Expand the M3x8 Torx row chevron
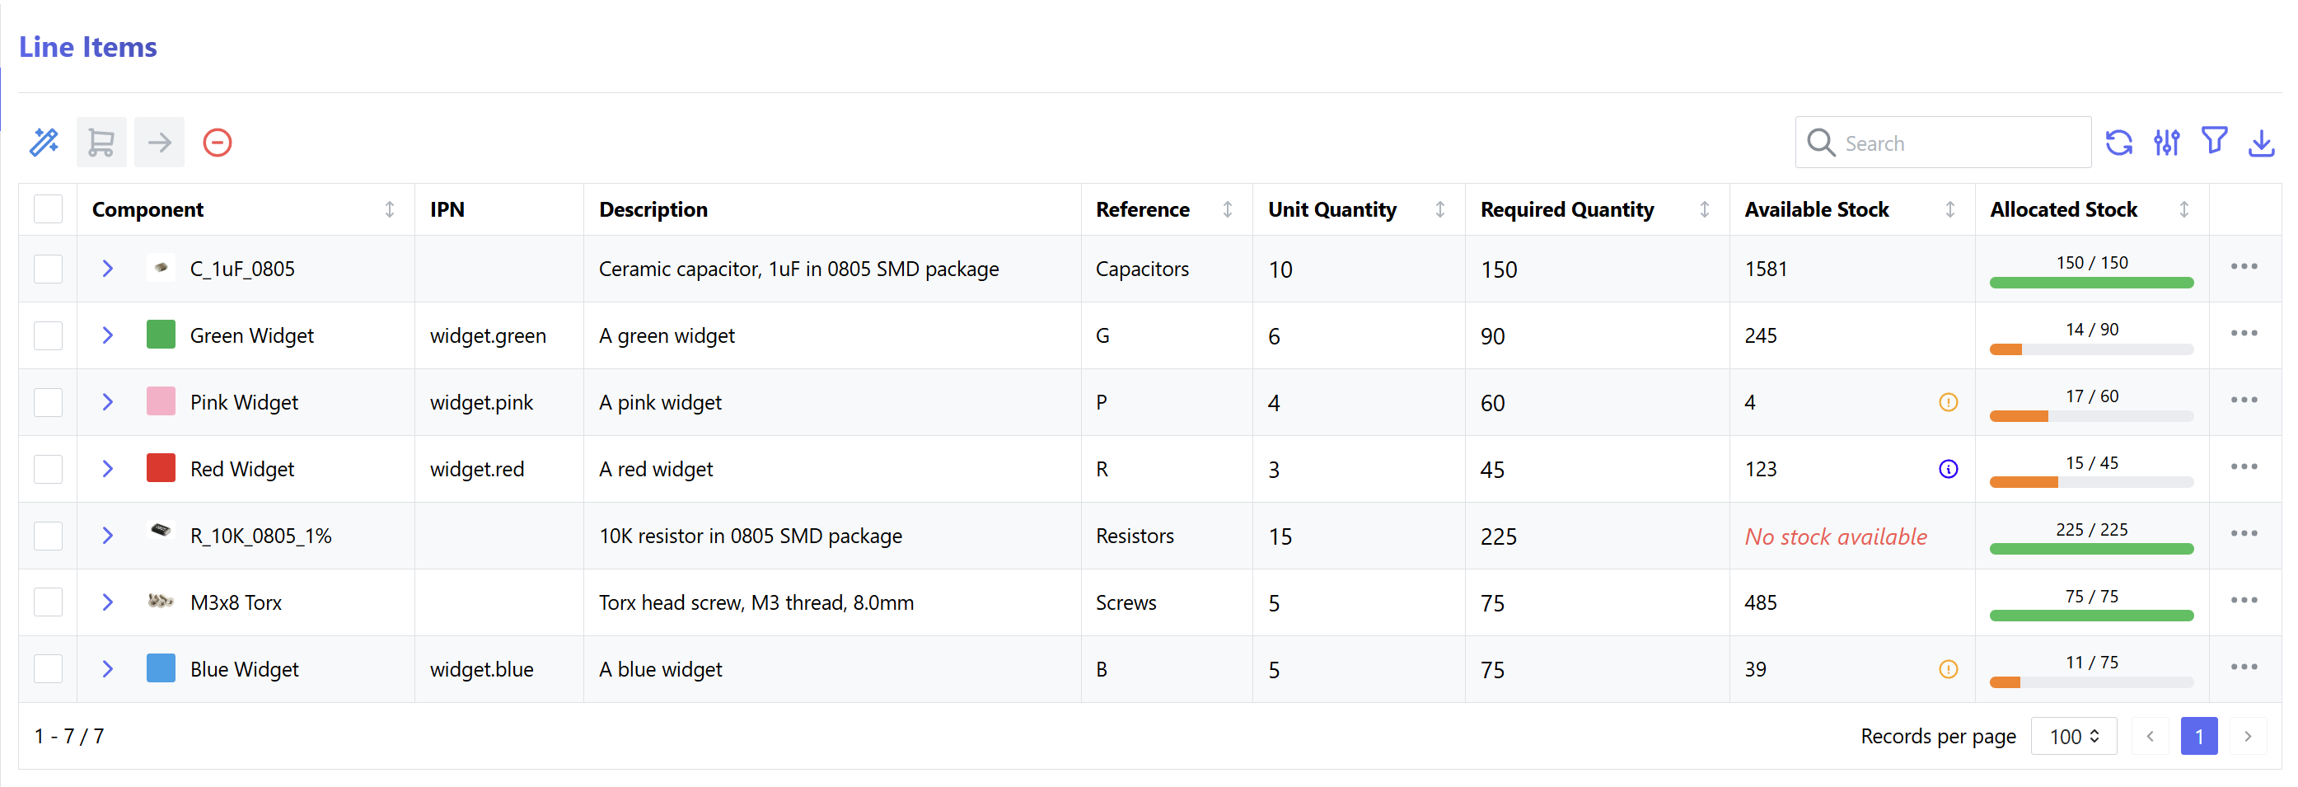Viewport: 2298px width, 787px height. (108, 602)
